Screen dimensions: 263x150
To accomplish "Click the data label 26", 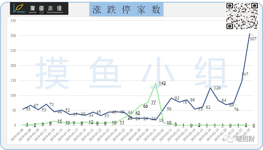I will [x=130, y=118].
